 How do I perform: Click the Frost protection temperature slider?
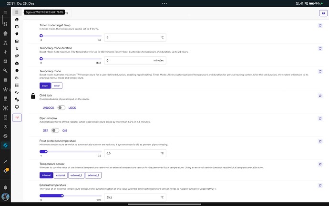(71, 152)
